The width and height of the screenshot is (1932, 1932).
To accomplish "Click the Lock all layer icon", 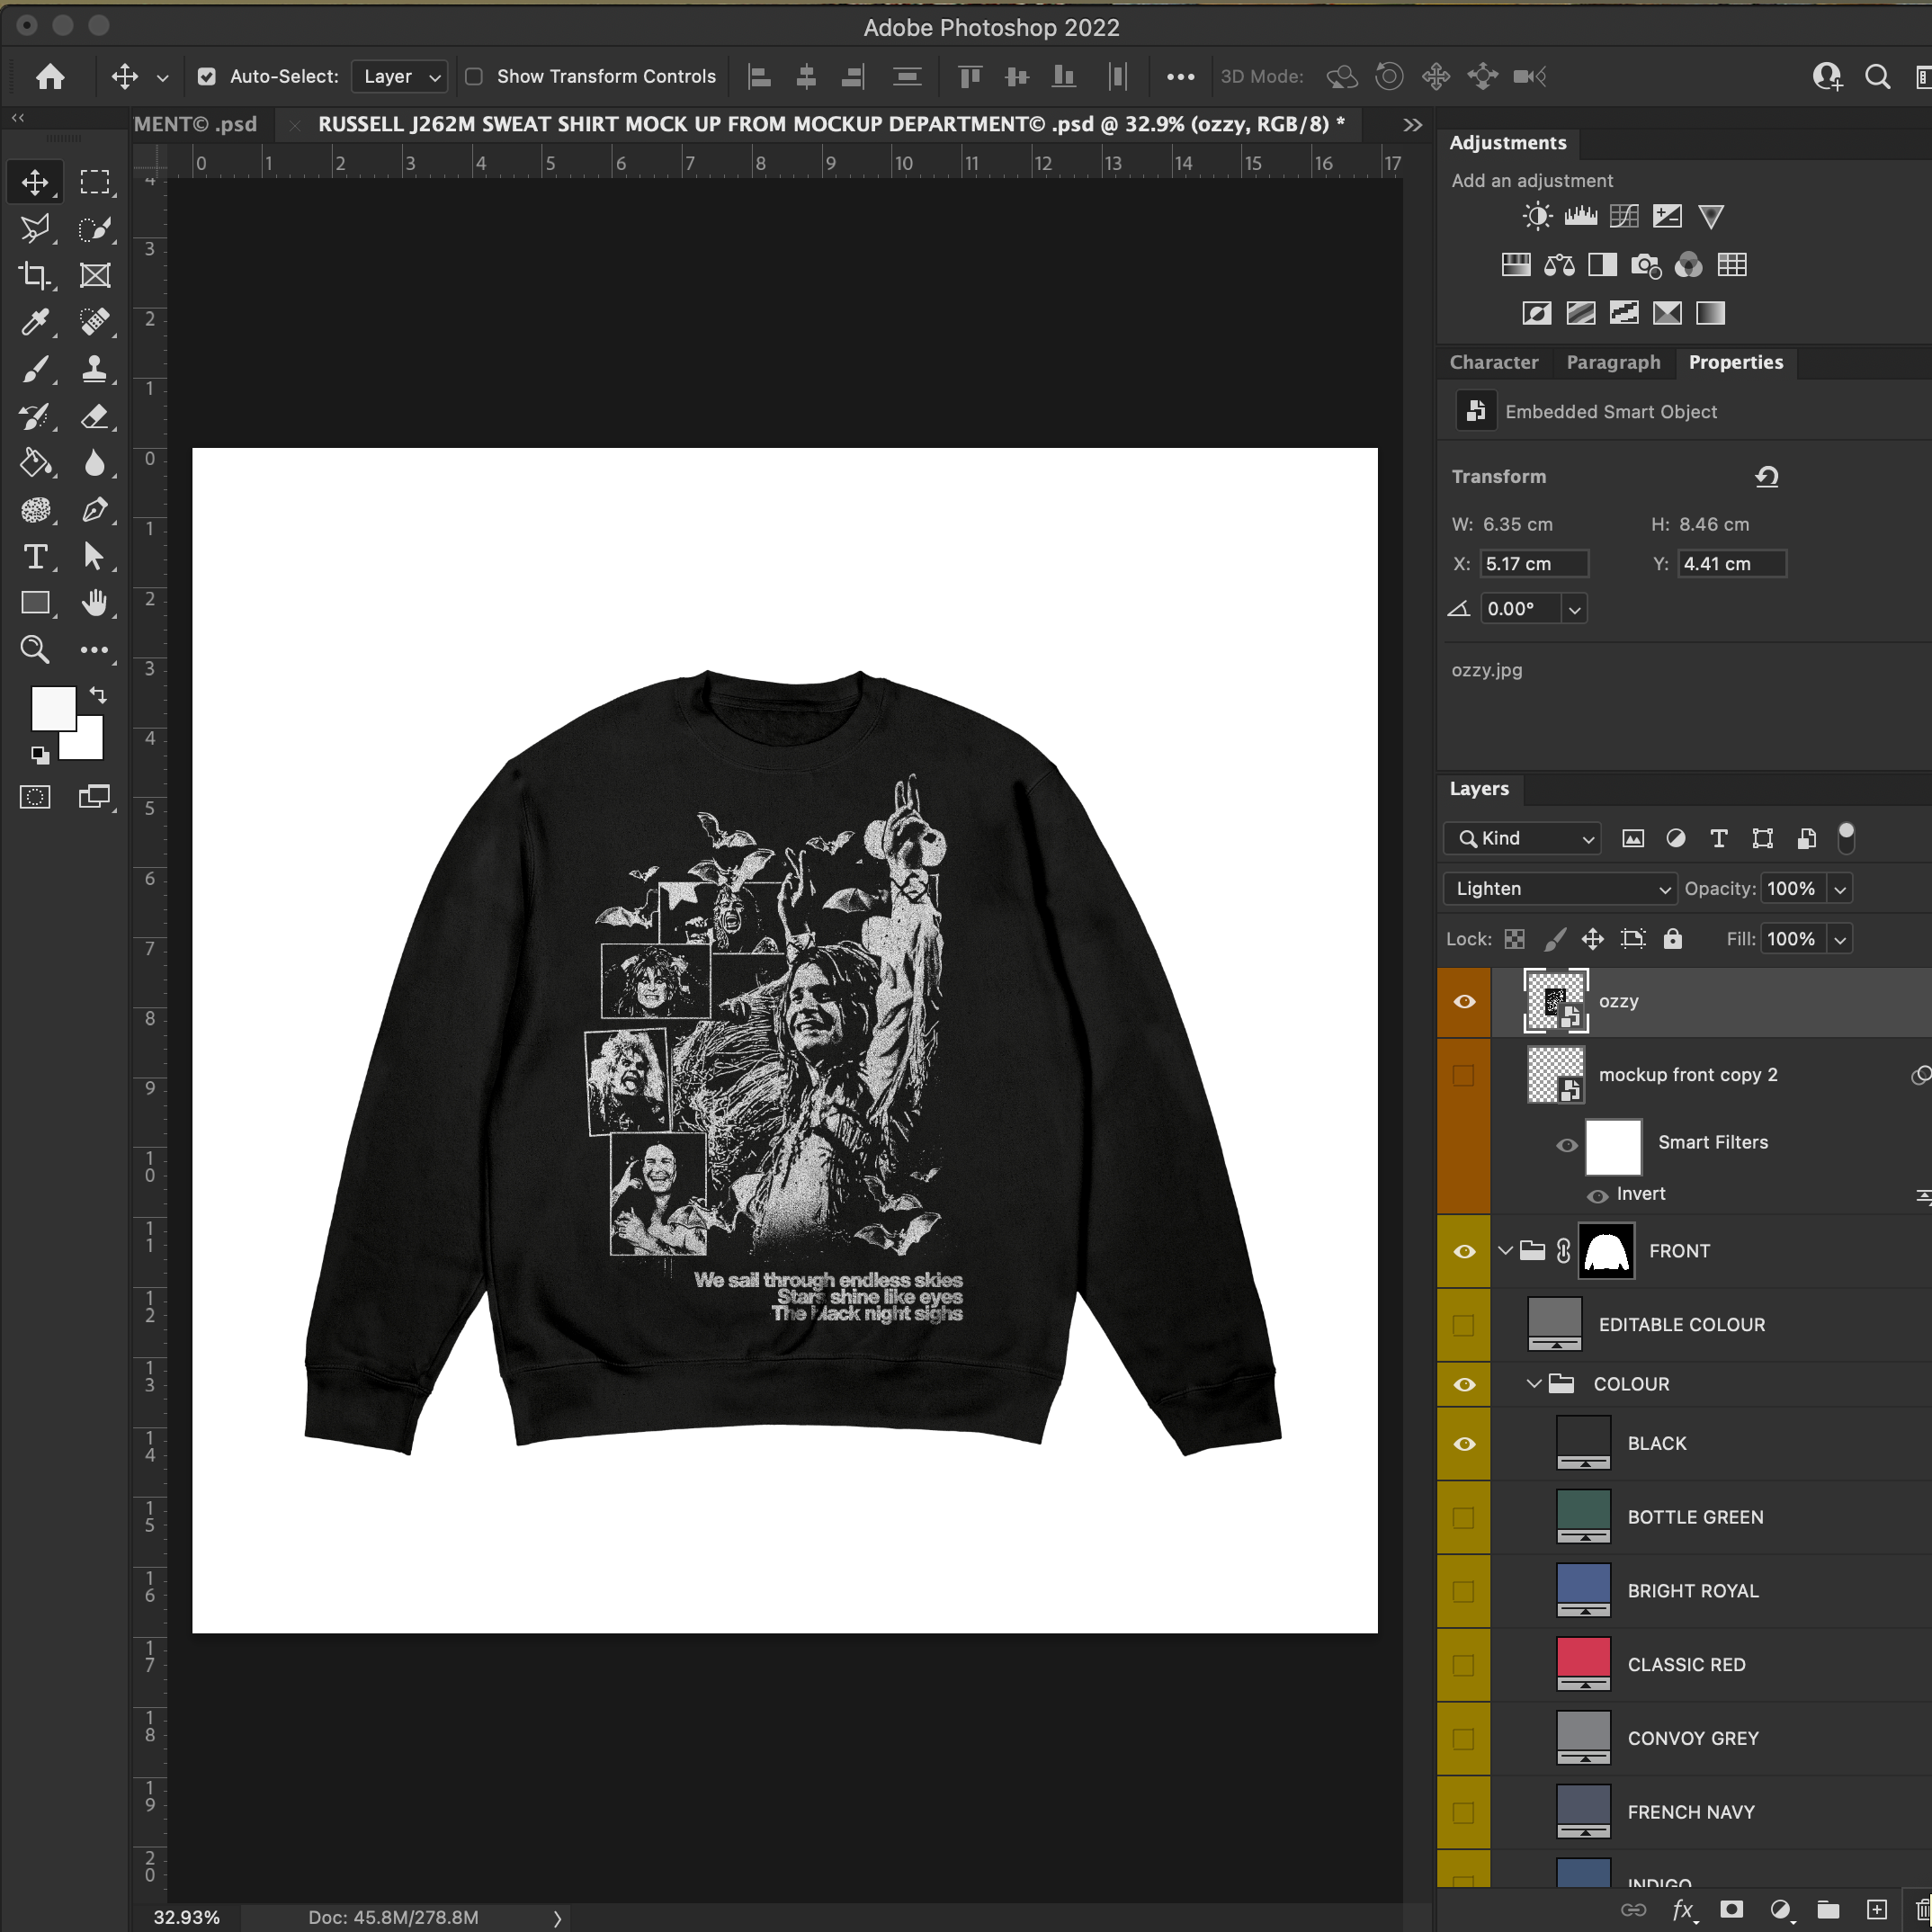I will [1672, 938].
